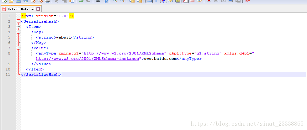Image resolution: width=307 pixels, height=130 pixels.
Task: Select the DefaultData.xml tab
Action: point(21,9)
